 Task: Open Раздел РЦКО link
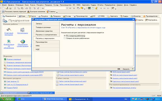click(12, 88)
